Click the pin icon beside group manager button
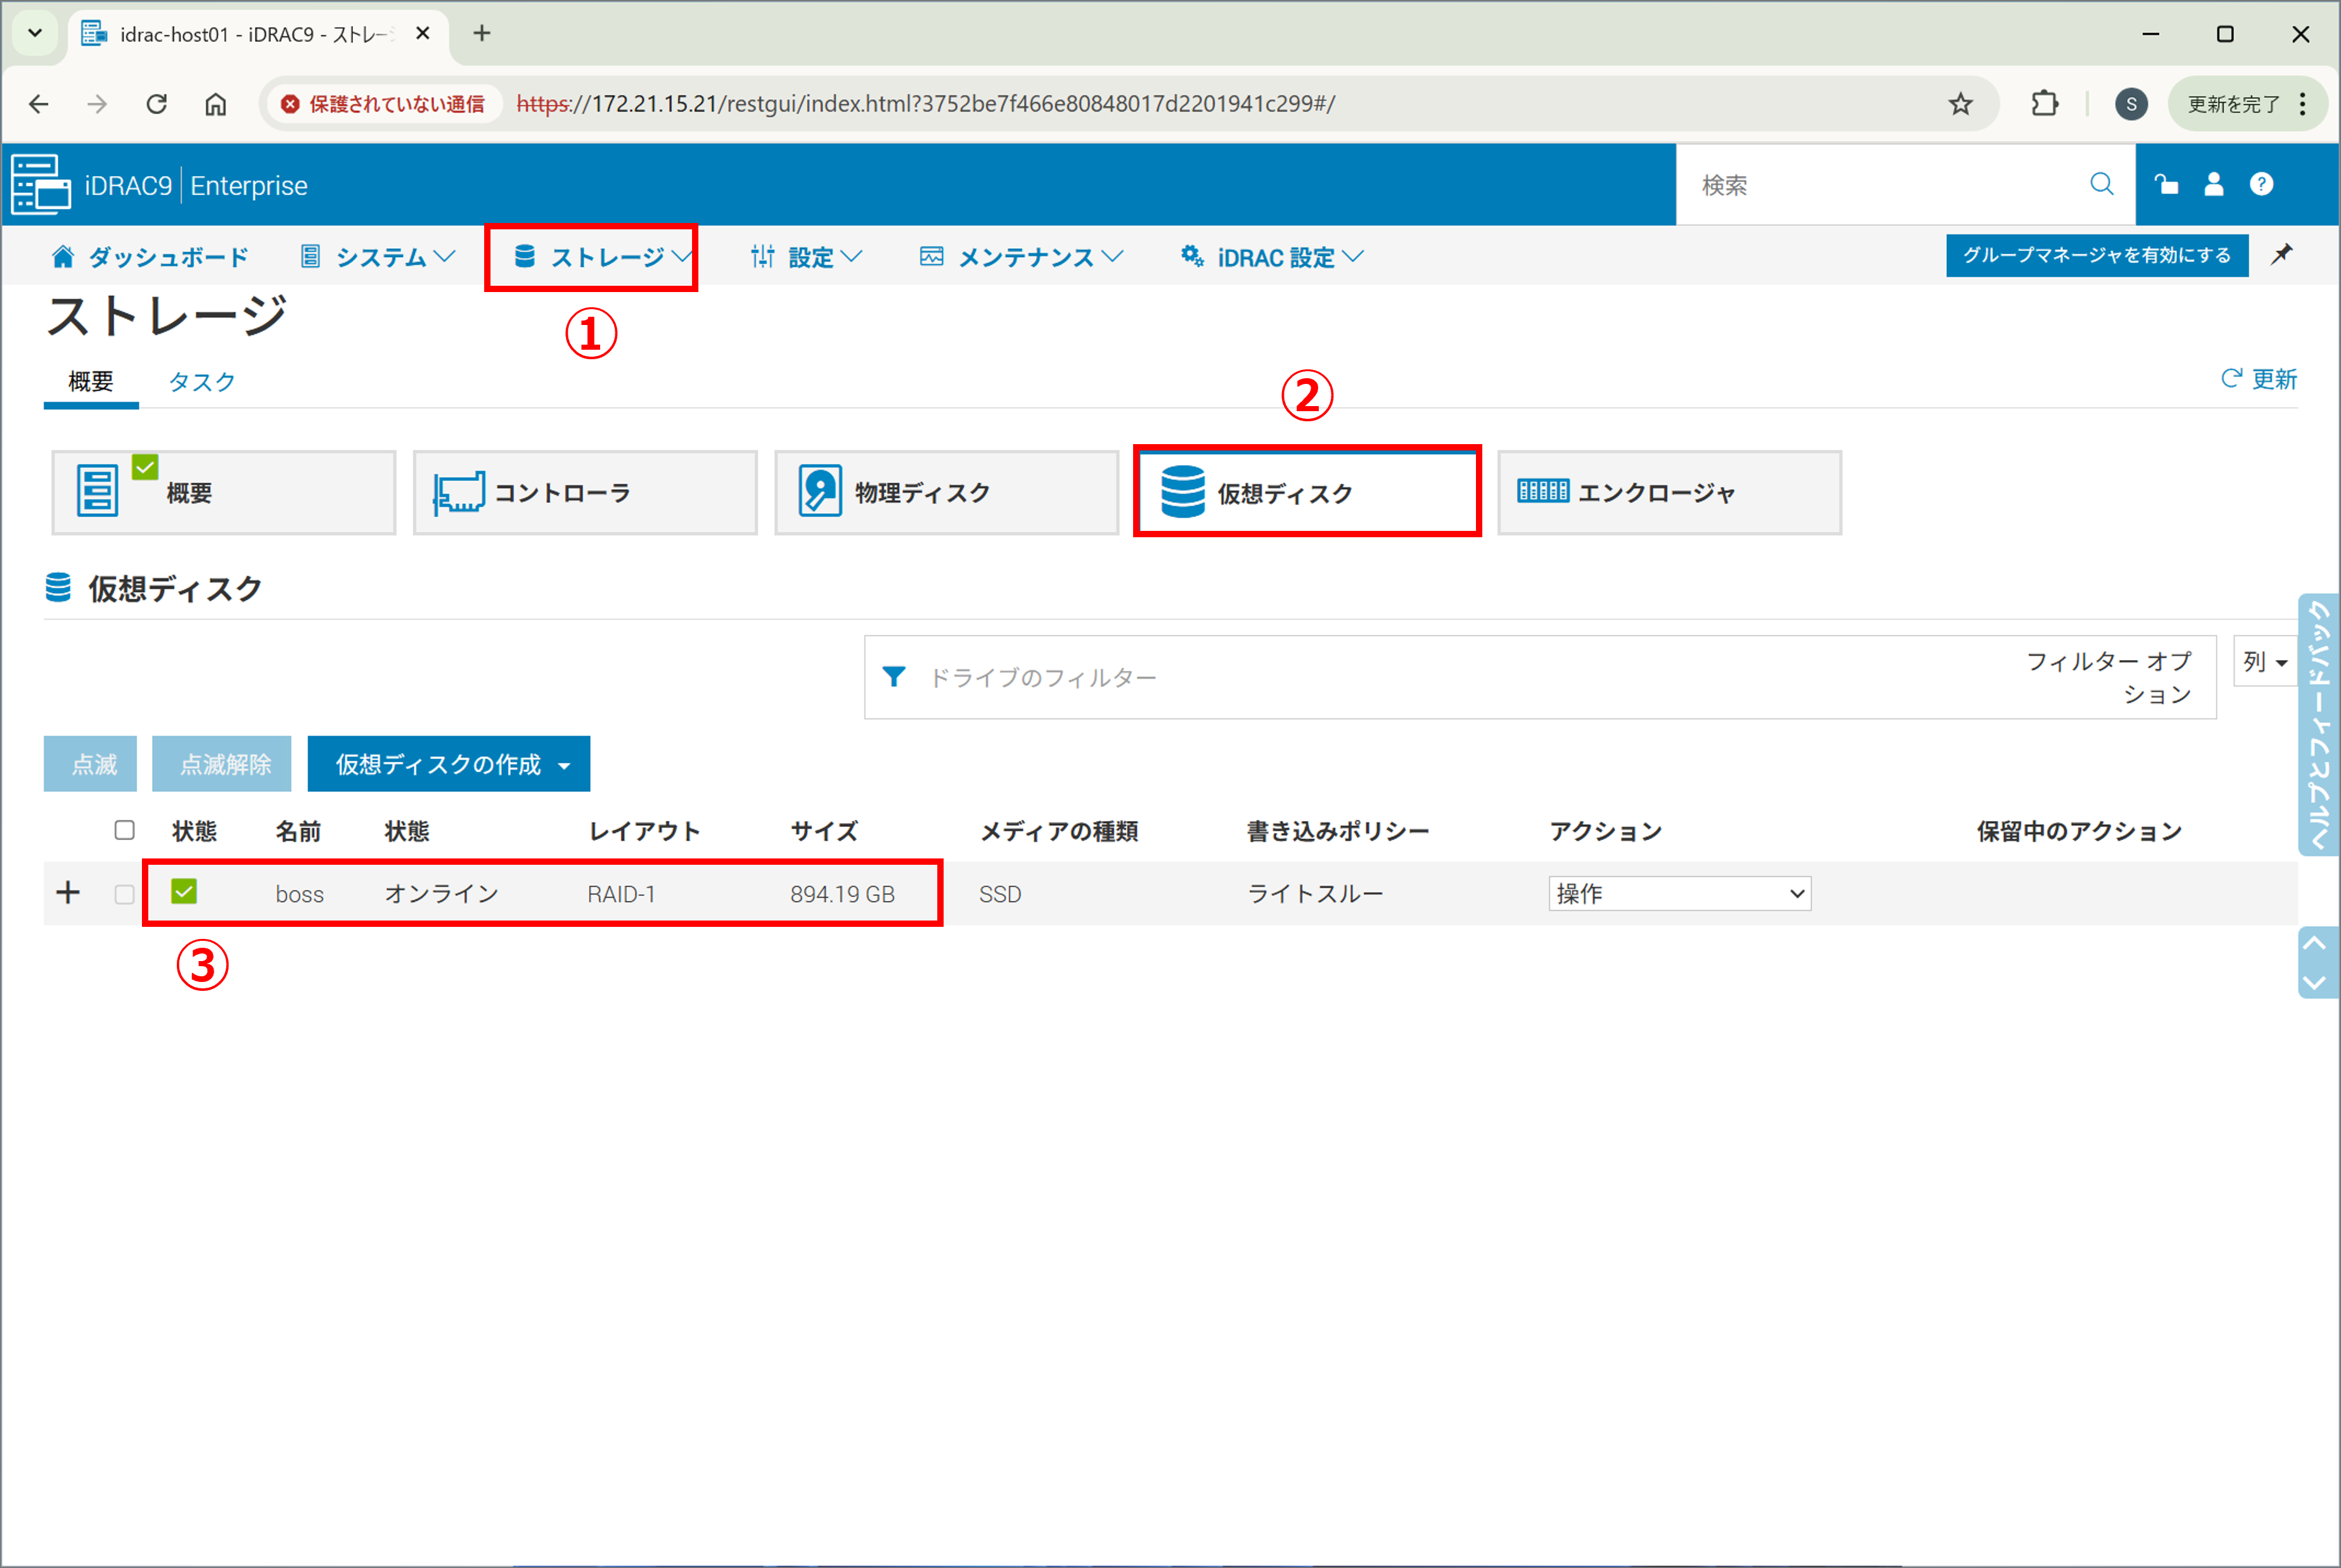 (2281, 254)
